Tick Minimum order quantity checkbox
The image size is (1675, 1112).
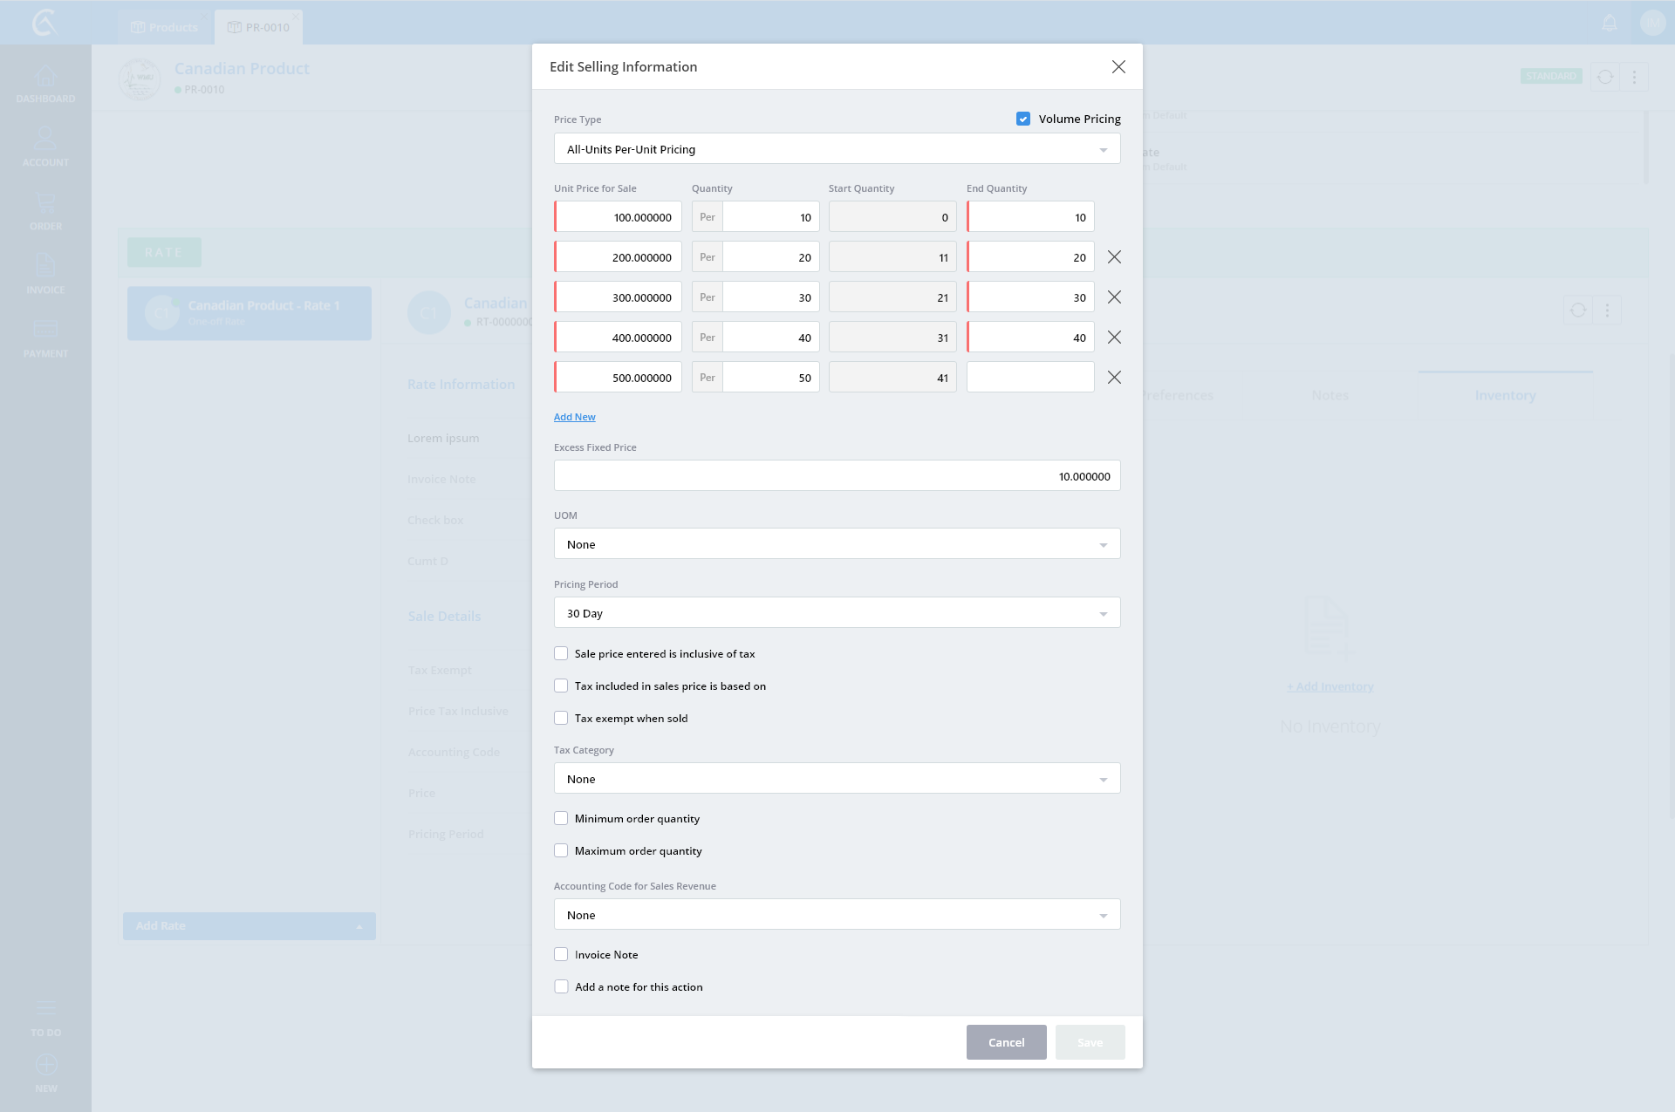click(561, 818)
